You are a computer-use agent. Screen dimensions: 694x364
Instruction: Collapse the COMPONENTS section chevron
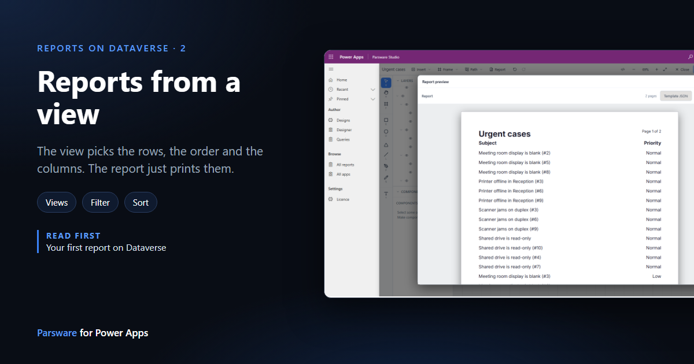coord(398,192)
